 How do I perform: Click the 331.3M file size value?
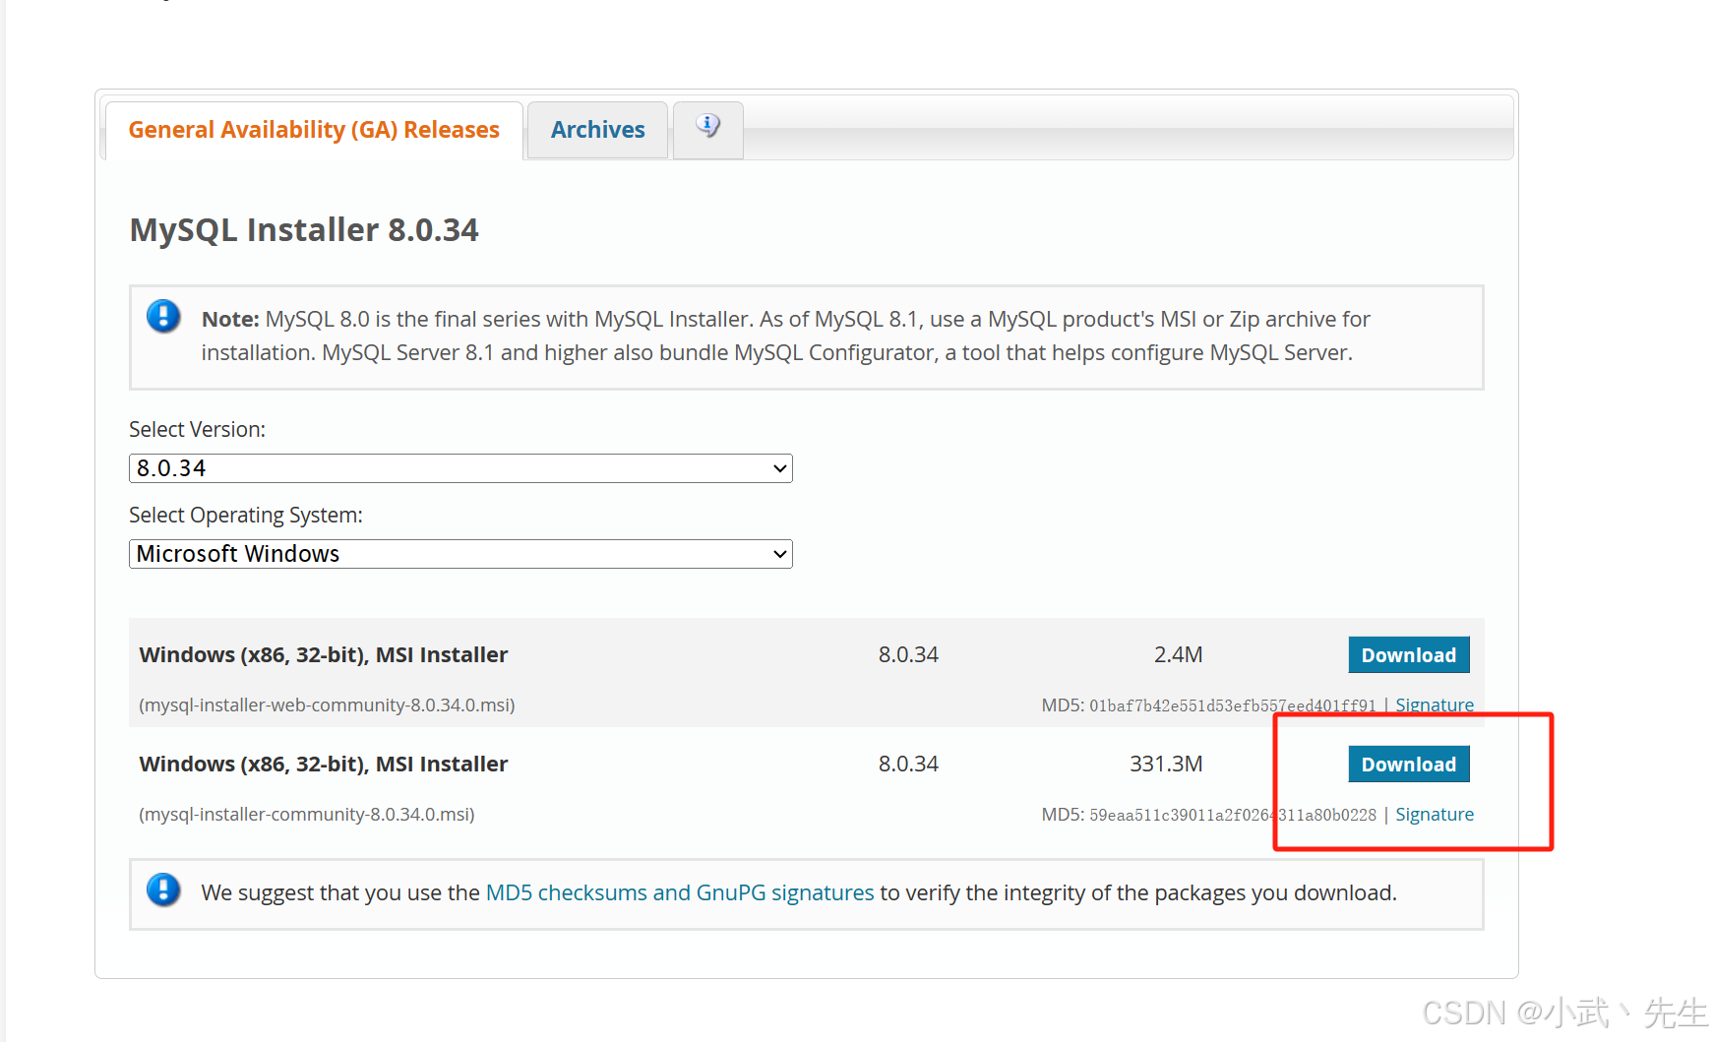1166,765
